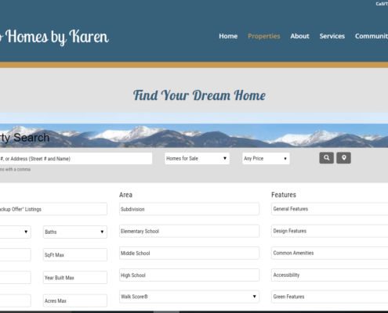Click the Elementary School field
The height and width of the screenshot is (313, 388).
[189, 231]
